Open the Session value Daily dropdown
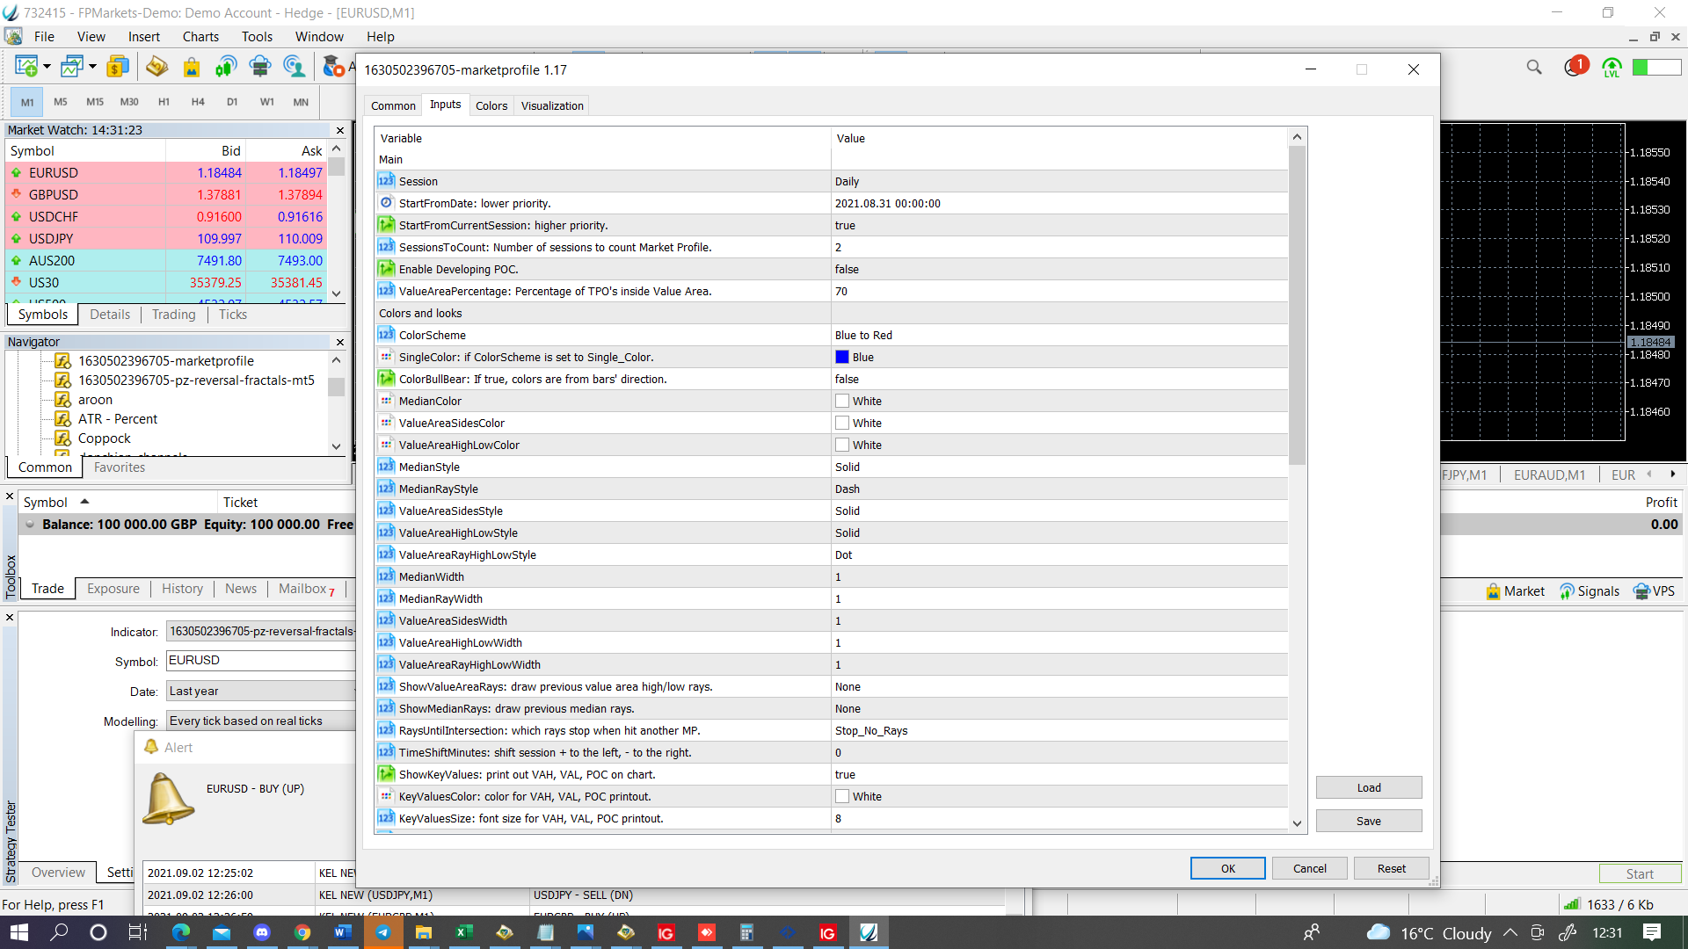 point(1059,181)
